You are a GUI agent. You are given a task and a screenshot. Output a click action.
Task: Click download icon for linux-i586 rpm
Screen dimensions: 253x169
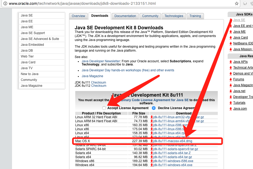click(152, 125)
